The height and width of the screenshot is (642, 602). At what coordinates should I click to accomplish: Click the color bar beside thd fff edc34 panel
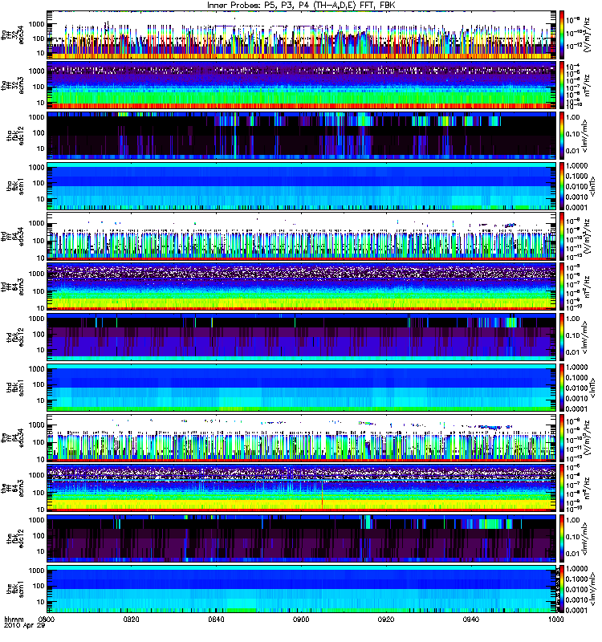562,237
